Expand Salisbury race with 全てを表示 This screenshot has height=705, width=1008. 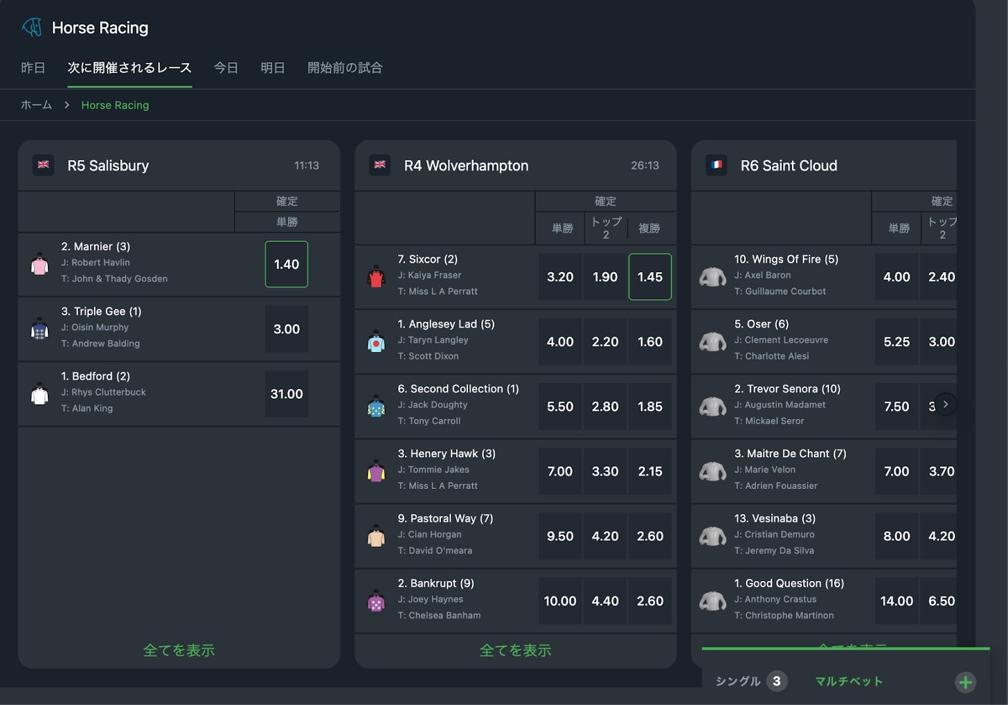click(x=179, y=650)
